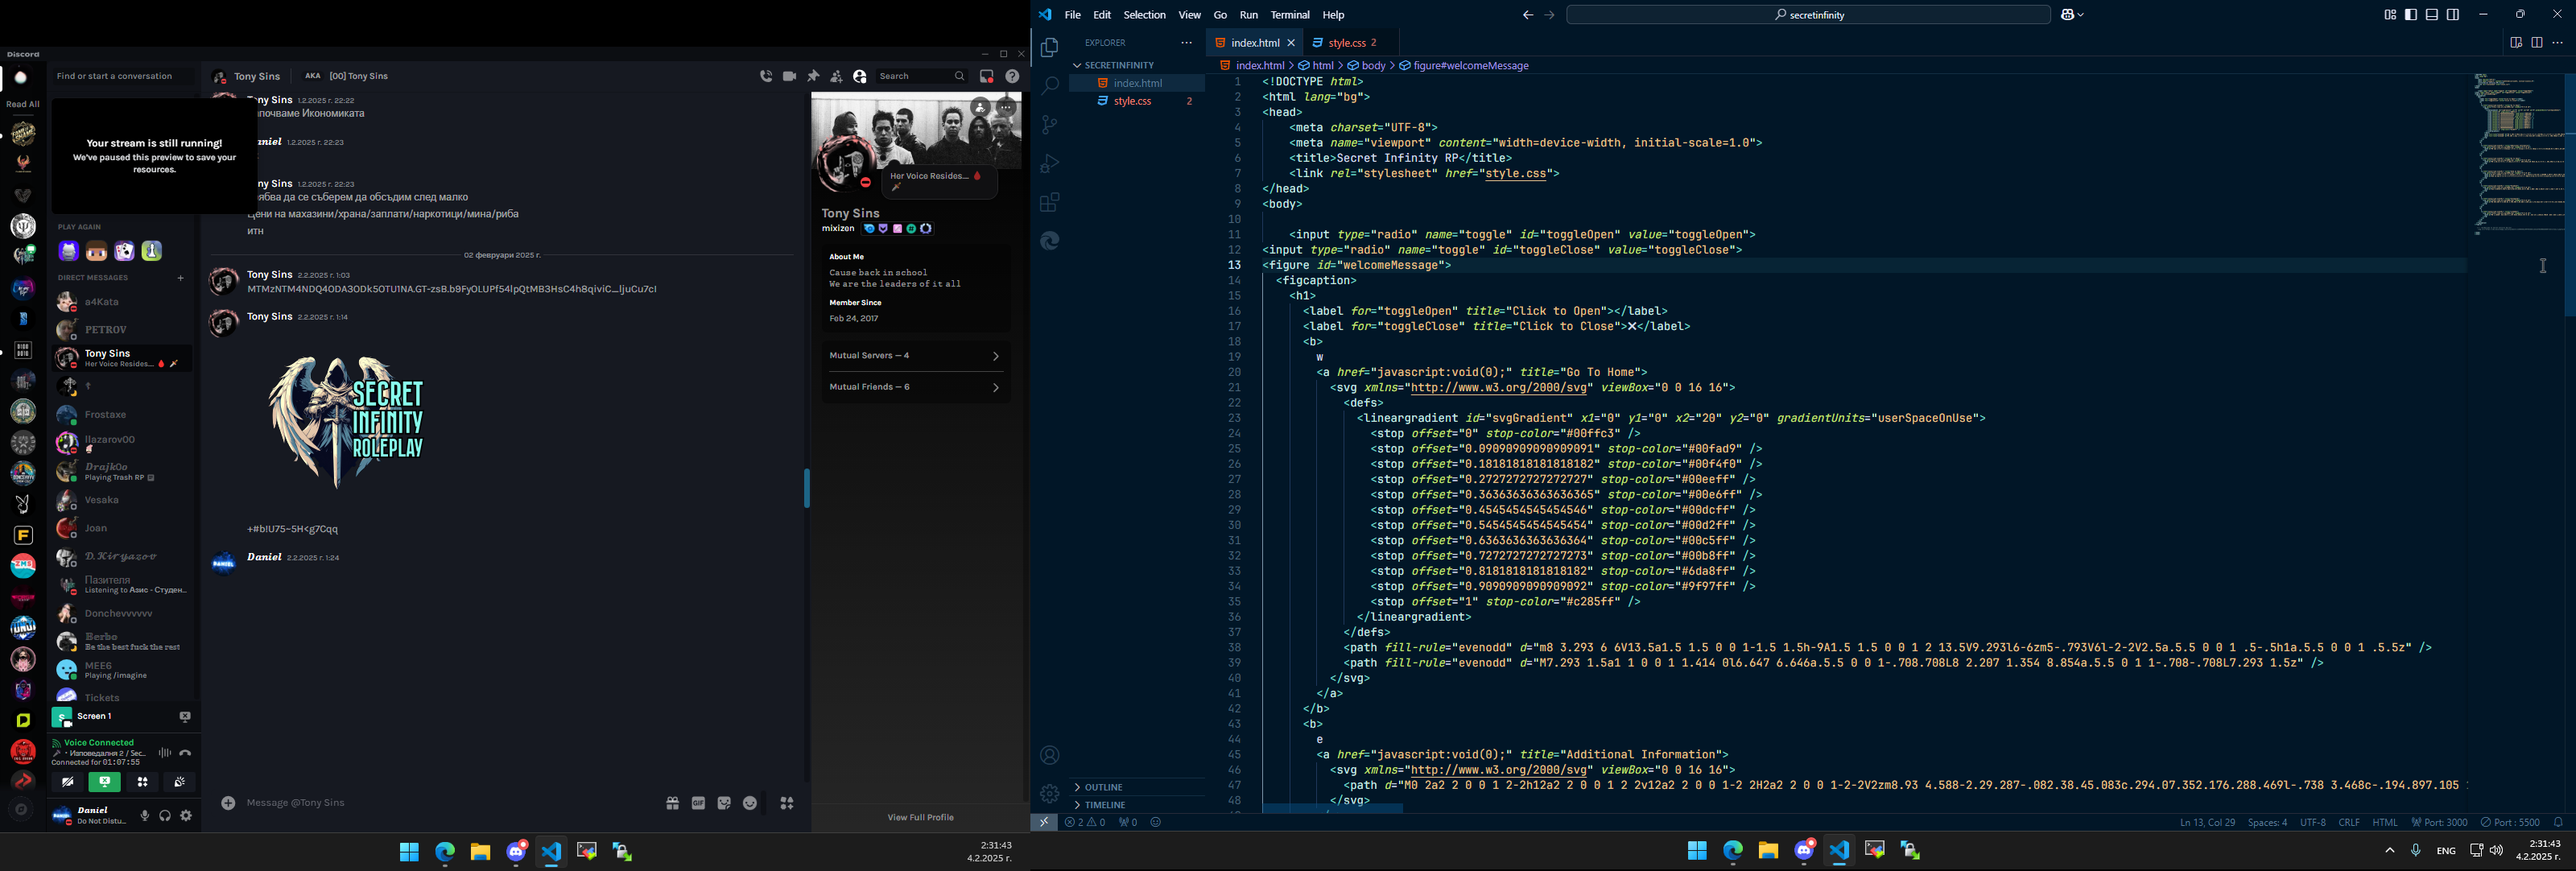
Task: Open GIF picker in message bar
Action: (x=698, y=803)
